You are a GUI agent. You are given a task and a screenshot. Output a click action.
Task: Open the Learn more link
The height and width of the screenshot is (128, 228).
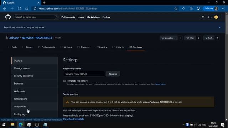160,84
